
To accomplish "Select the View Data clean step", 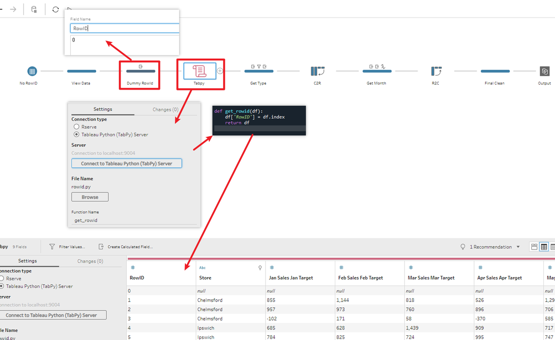I will (x=81, y=71).
